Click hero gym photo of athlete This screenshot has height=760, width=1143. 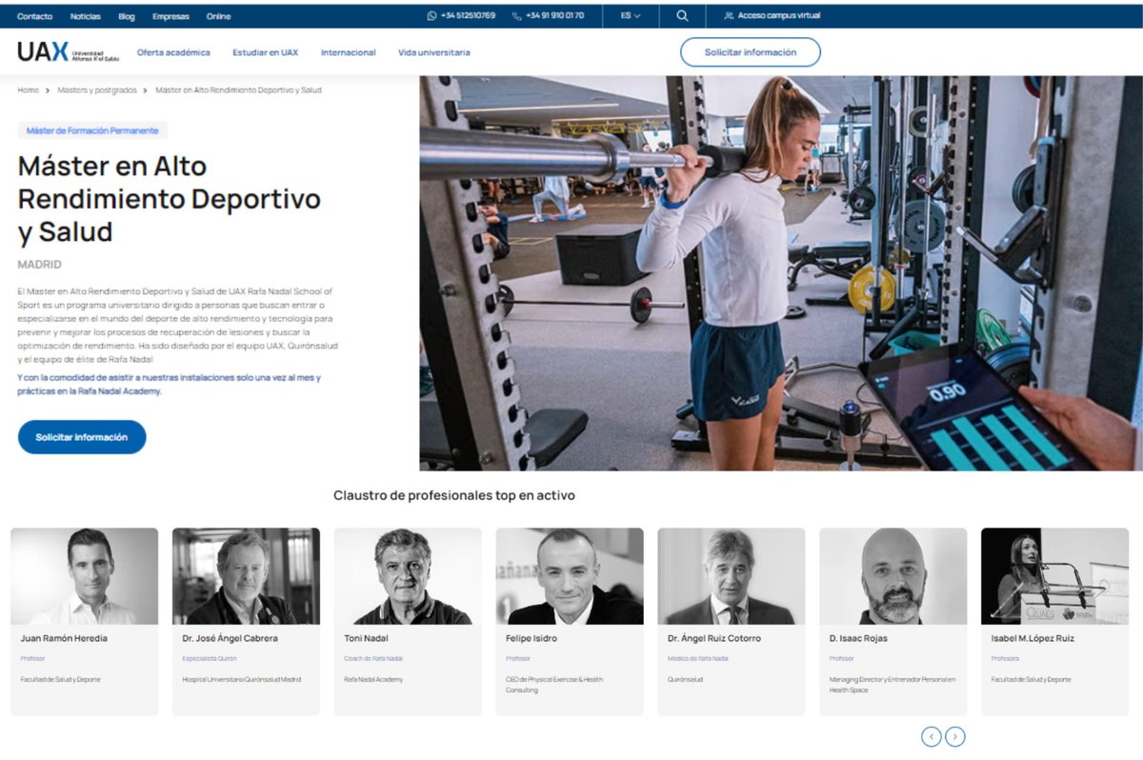click(781, 273)
